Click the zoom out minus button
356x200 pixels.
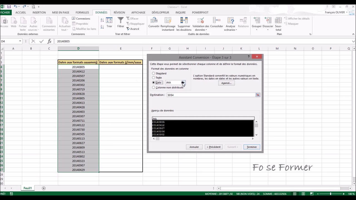318,194
